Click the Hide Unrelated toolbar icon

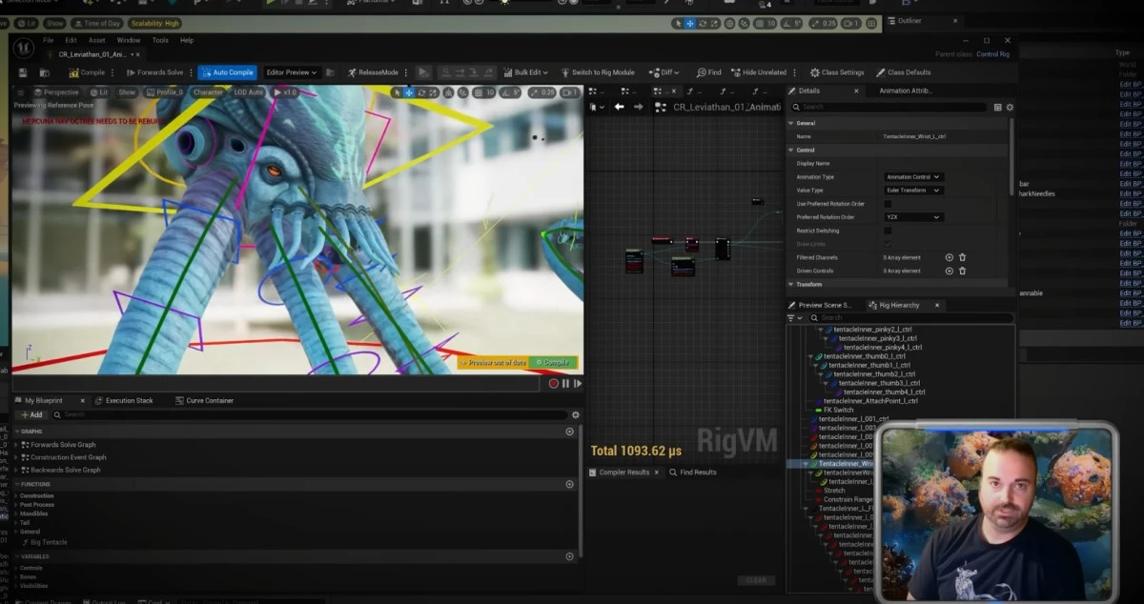[x=735, y=72]
